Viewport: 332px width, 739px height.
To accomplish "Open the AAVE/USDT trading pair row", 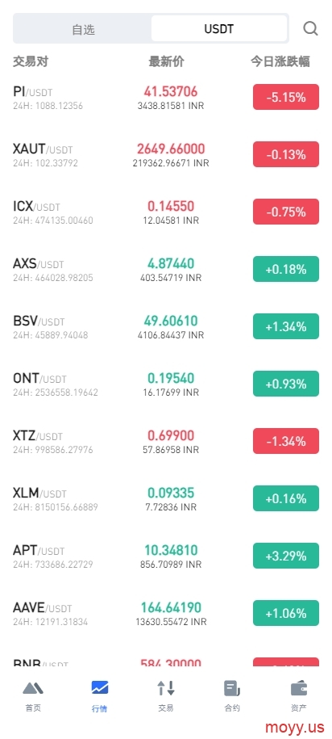I will tap(166, 614).
